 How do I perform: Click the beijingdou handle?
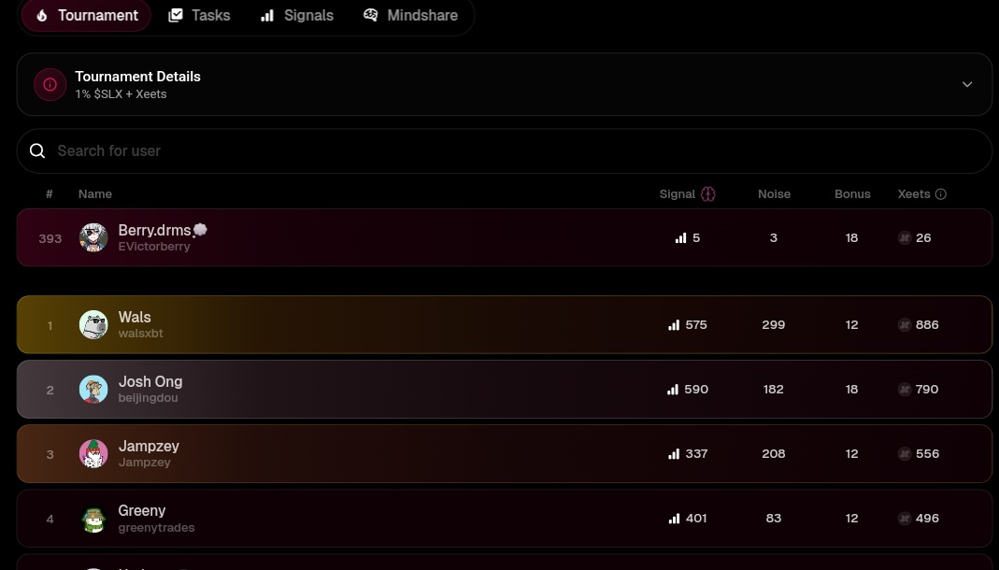[x=148, y=398]
